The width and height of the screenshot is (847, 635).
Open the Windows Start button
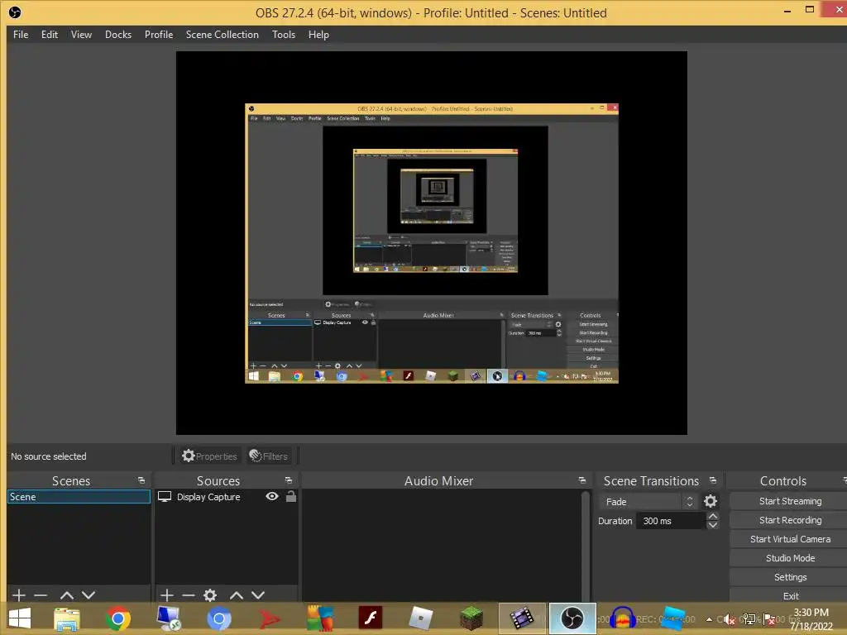pyautogui.click(x=20, y=618)
